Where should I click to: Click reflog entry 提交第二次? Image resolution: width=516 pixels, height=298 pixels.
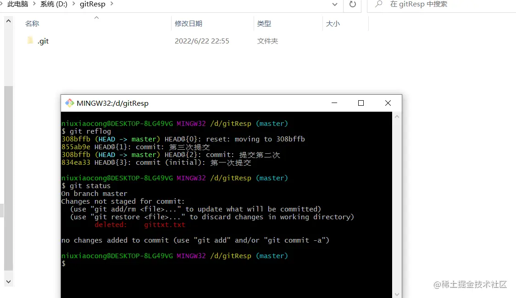(x=259, y=155)
